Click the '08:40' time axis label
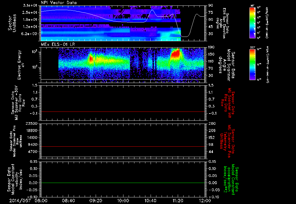This screenshot has height=204, width=296. point(68,201)
